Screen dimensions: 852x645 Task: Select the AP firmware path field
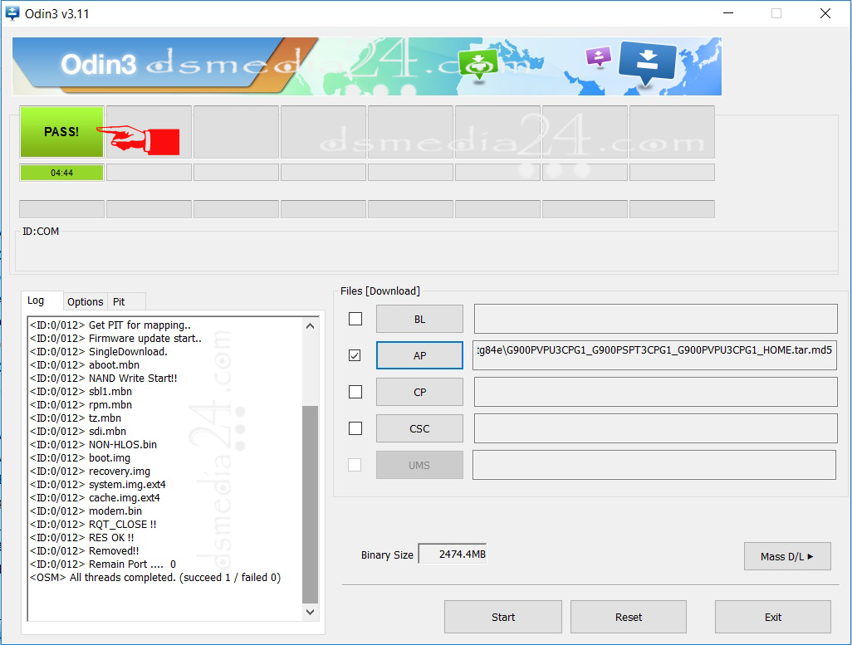[x=654, y=354]
